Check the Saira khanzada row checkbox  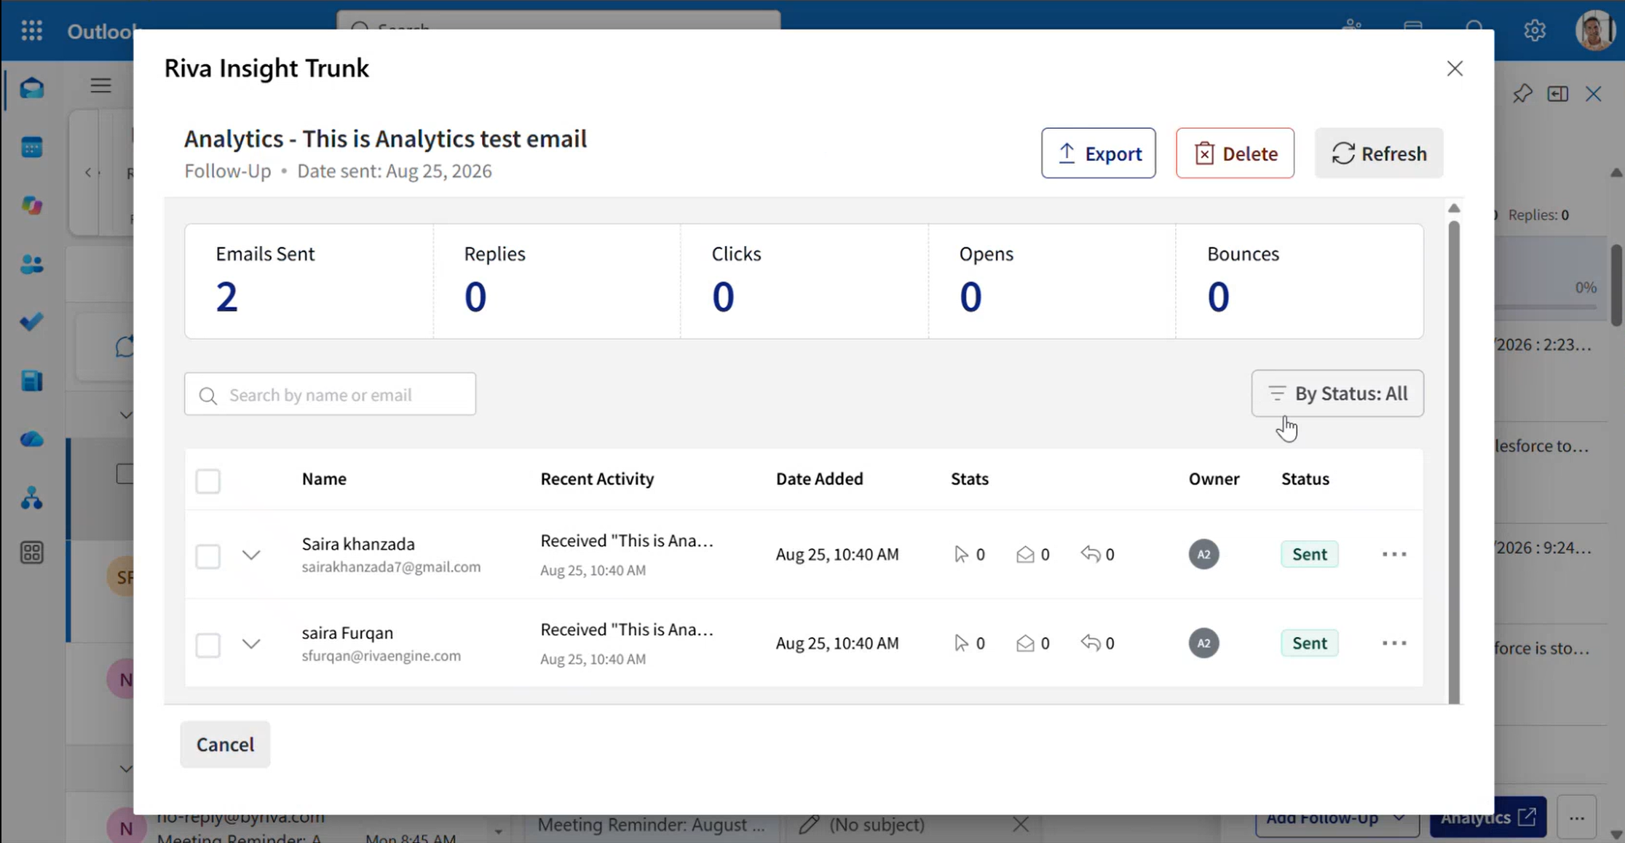pos(207,556)
